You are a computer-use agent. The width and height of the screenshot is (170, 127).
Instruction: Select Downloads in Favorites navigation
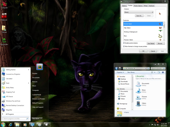tap(124, 82)
